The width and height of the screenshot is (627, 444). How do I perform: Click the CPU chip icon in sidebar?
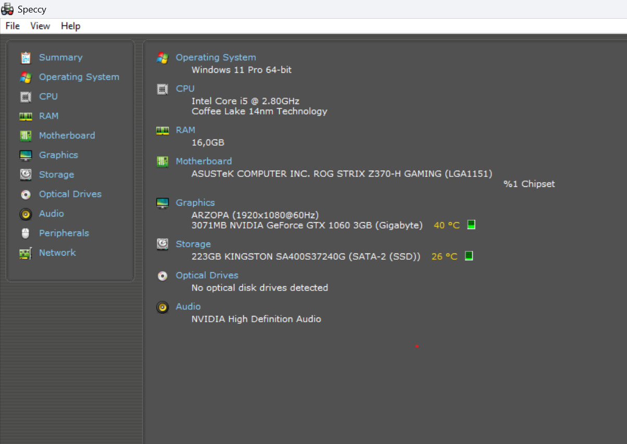tap(26, 97)
